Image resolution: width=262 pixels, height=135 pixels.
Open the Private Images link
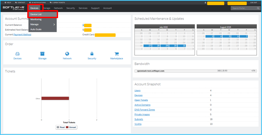[x=142, y=115]
